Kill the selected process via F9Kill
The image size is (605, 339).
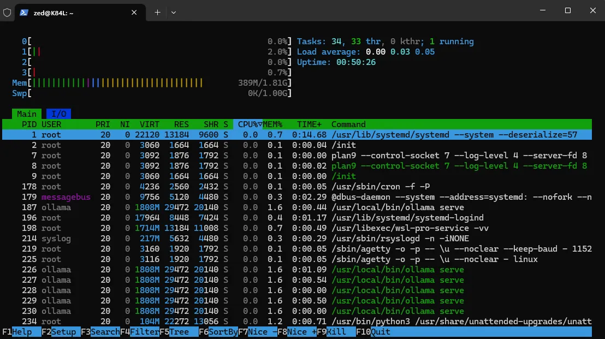pyautogui.click(x=333, y=331)
